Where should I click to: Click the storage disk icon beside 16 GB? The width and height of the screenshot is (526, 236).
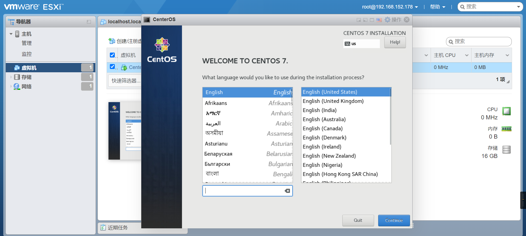coord(507,149)
